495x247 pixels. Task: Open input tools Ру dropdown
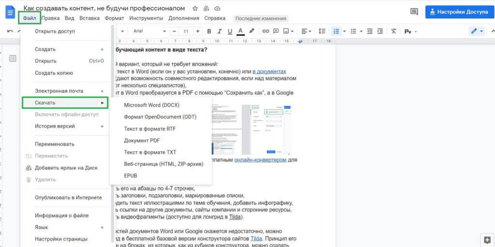pyautogui.click(x=410, y=31)
